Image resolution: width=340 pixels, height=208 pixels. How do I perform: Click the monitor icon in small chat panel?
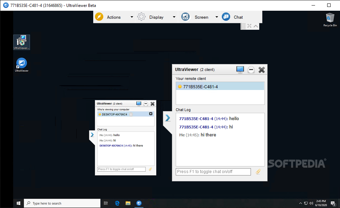coord(139,104)
